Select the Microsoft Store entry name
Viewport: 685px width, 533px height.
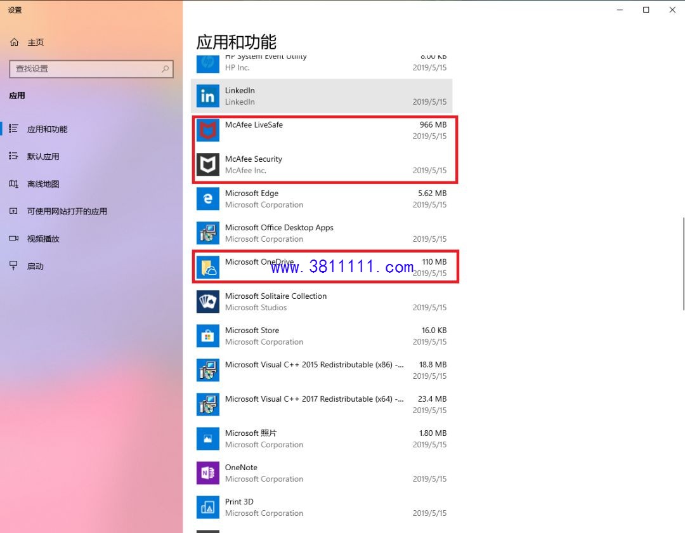[252, 331]
